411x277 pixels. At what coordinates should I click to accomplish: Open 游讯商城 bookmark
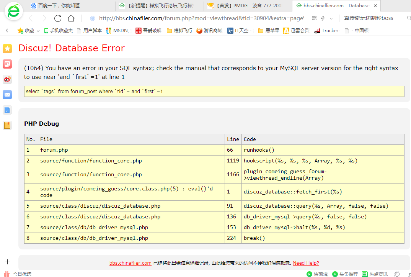[209, 31]
